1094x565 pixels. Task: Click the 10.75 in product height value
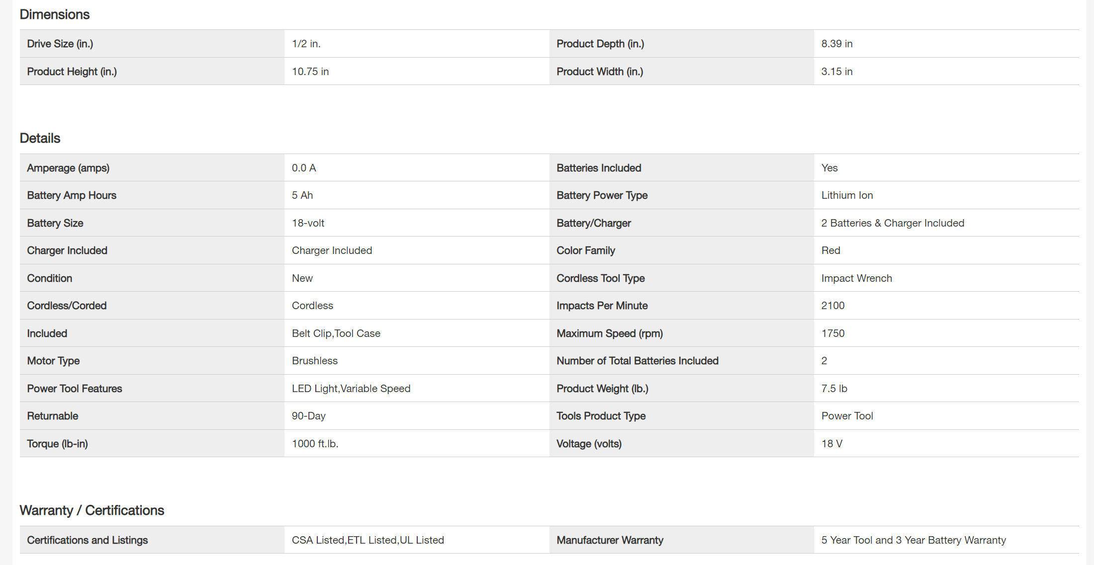click(310, 72)
